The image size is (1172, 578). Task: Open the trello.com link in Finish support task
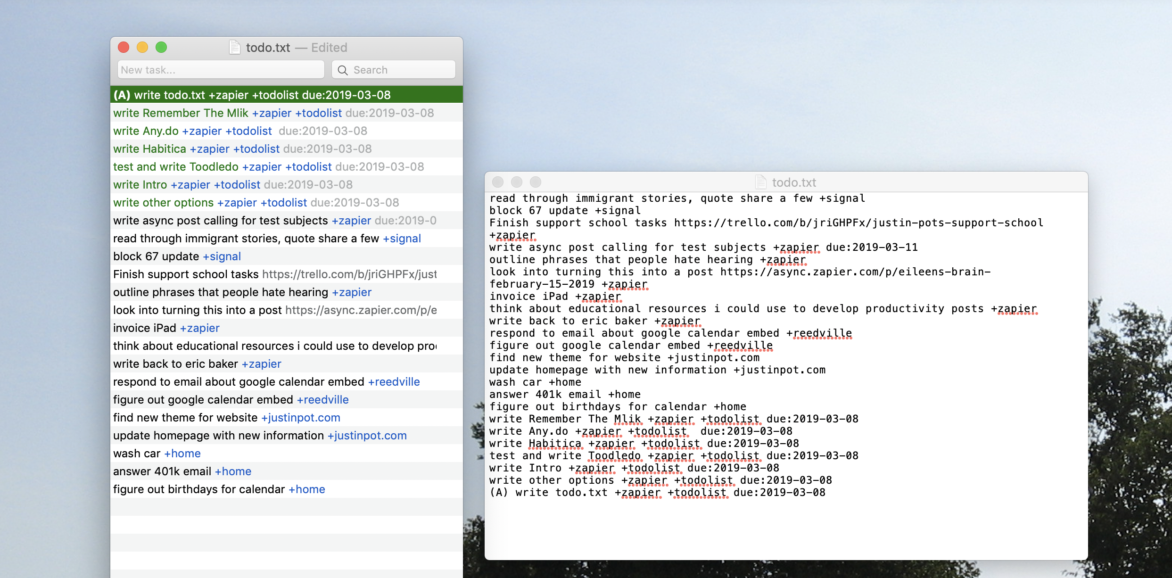349,274
